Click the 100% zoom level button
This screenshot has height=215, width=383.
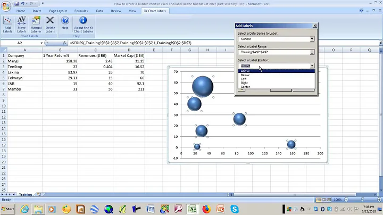(x=338, y=200)
